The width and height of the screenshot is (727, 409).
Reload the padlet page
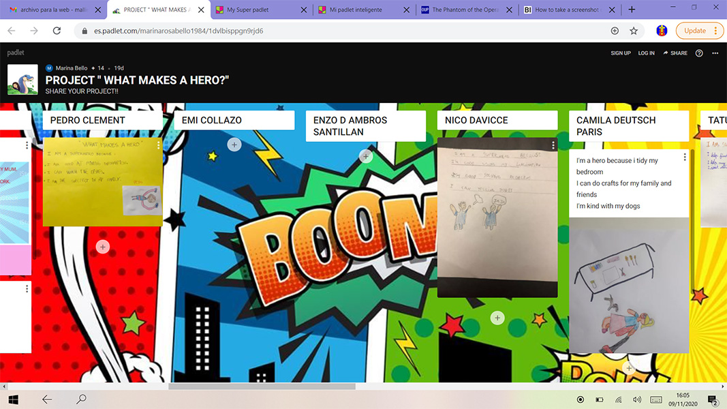click(57, 31)
